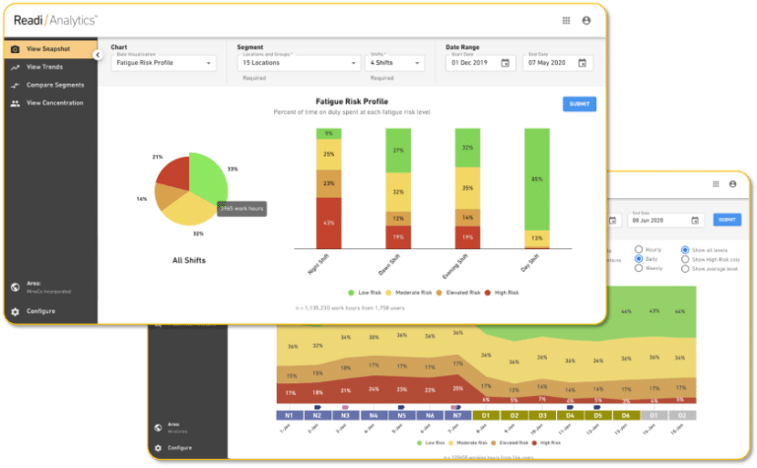
Task: Open the End Date calendar icon by 07 May 2020
Action: pyautogui.click(x=583, y=63)
